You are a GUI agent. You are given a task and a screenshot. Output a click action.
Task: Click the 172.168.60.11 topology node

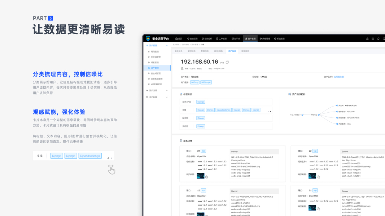click(x=302, y=114)
